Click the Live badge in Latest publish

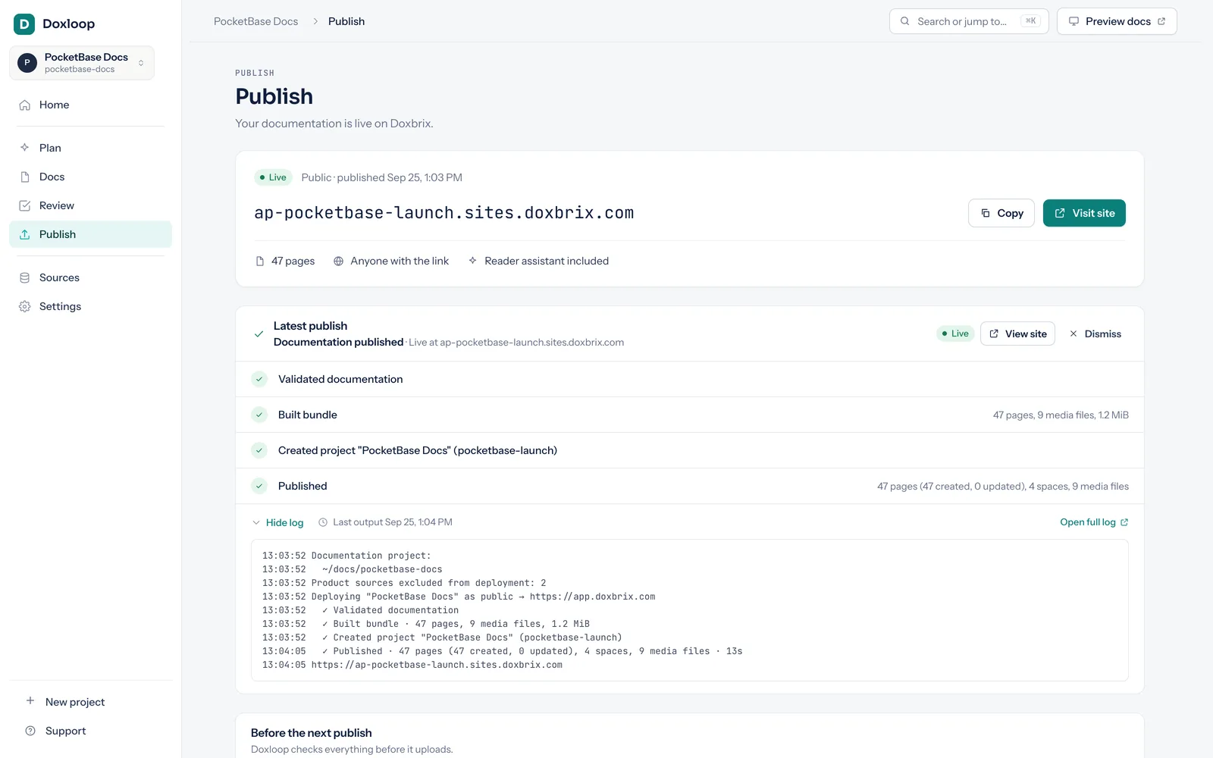tap(955, 334)
